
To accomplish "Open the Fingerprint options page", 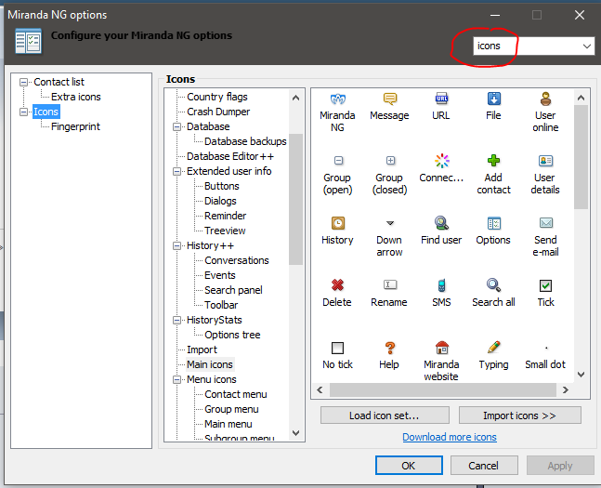I will pyautogui.click(x=75, y=126).
